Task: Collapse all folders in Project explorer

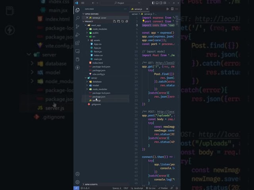Action: tap(127, 21)
